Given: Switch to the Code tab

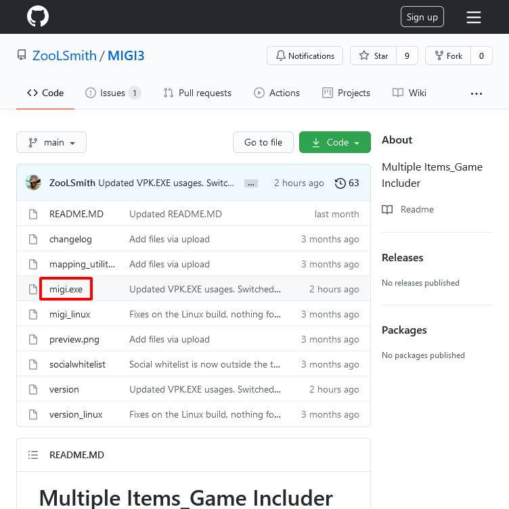Looking at the screenshot, I should tap(45, 93).
